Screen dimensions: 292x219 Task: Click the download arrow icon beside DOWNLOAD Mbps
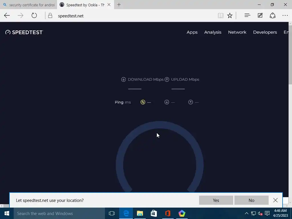click(x=123, y=80)
